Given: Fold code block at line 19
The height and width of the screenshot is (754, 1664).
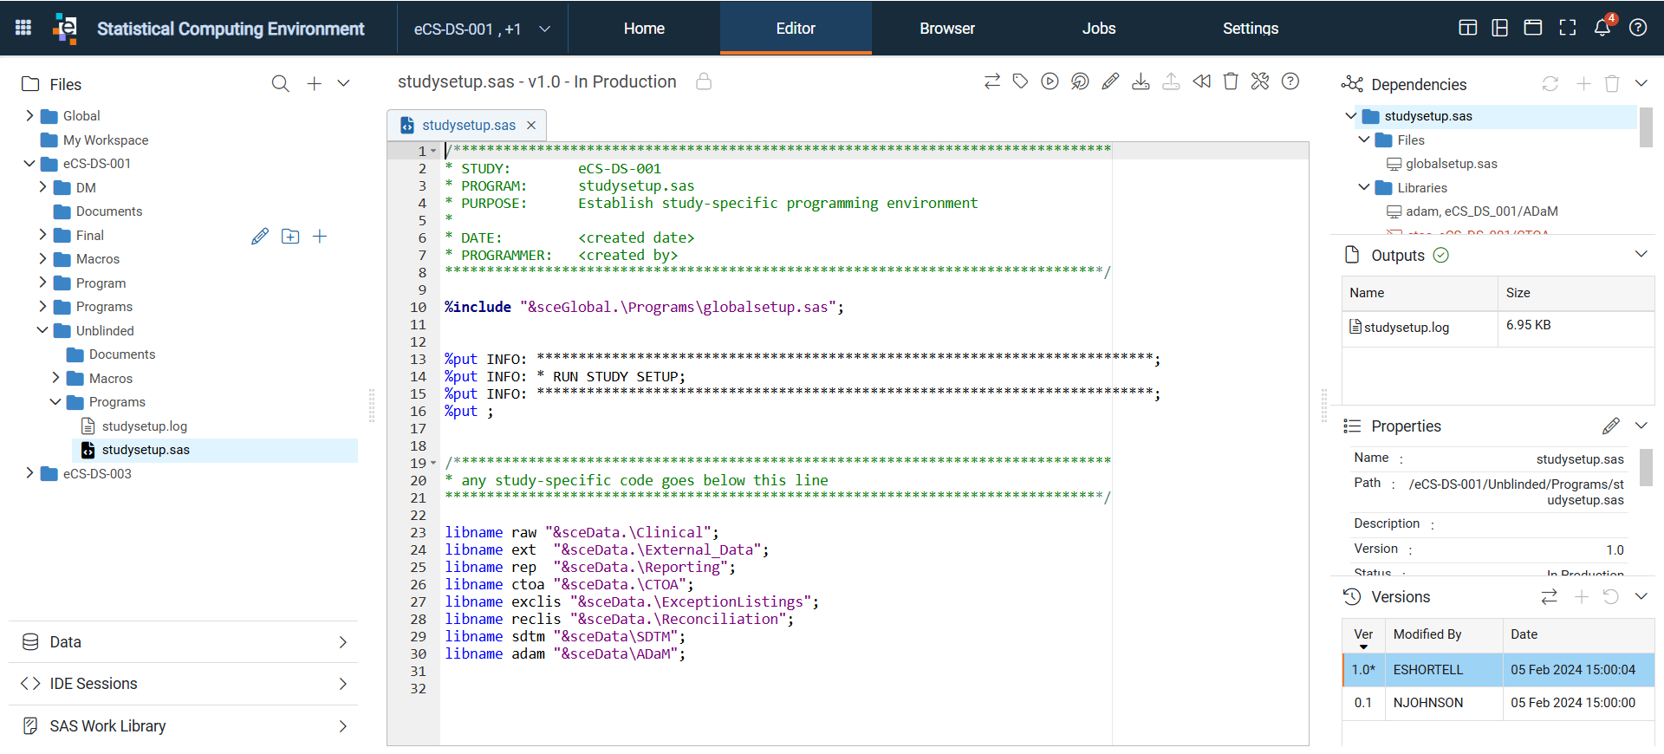Looking at the screenshot, I should [x=433, y=463].
